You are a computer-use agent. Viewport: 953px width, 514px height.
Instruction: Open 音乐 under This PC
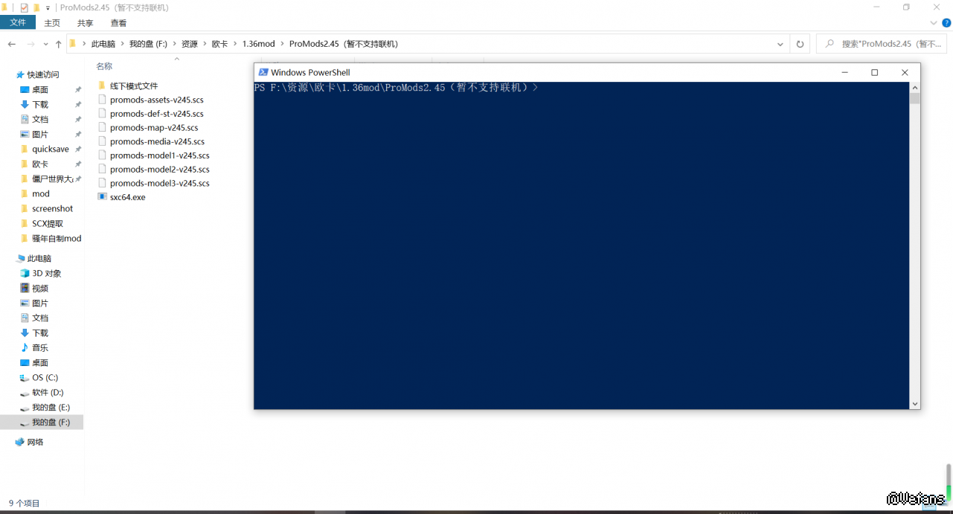pyautogui.click(x=40, y=347)
